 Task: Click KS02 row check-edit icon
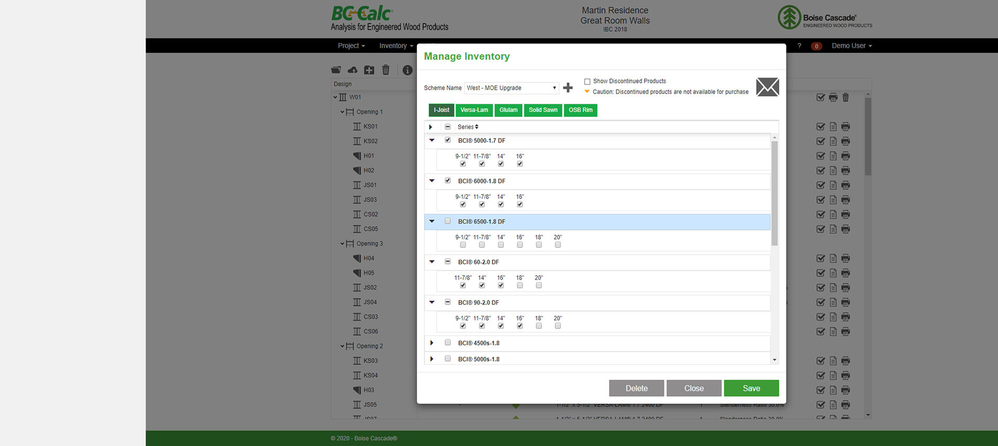click(820, 141)
